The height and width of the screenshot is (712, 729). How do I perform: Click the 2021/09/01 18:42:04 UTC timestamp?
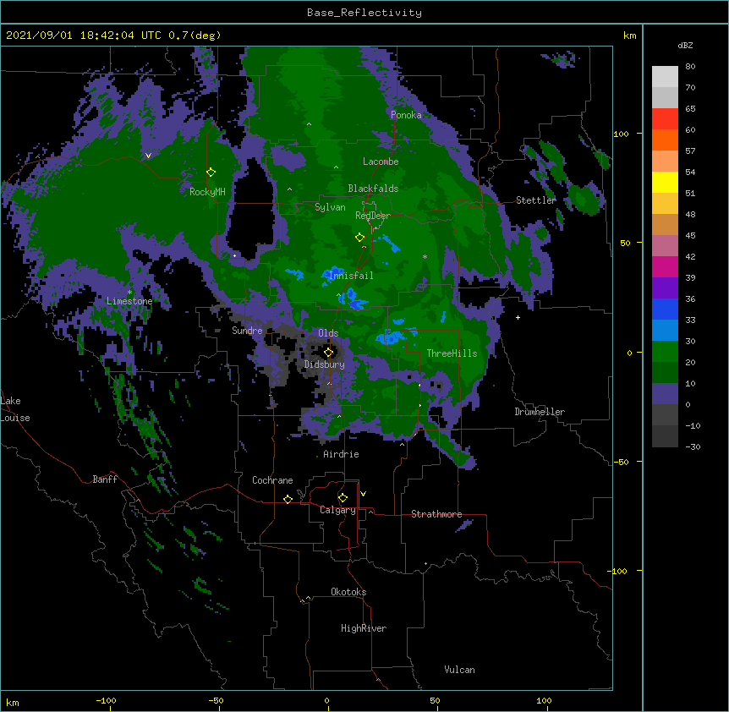(x=83, y=36)
